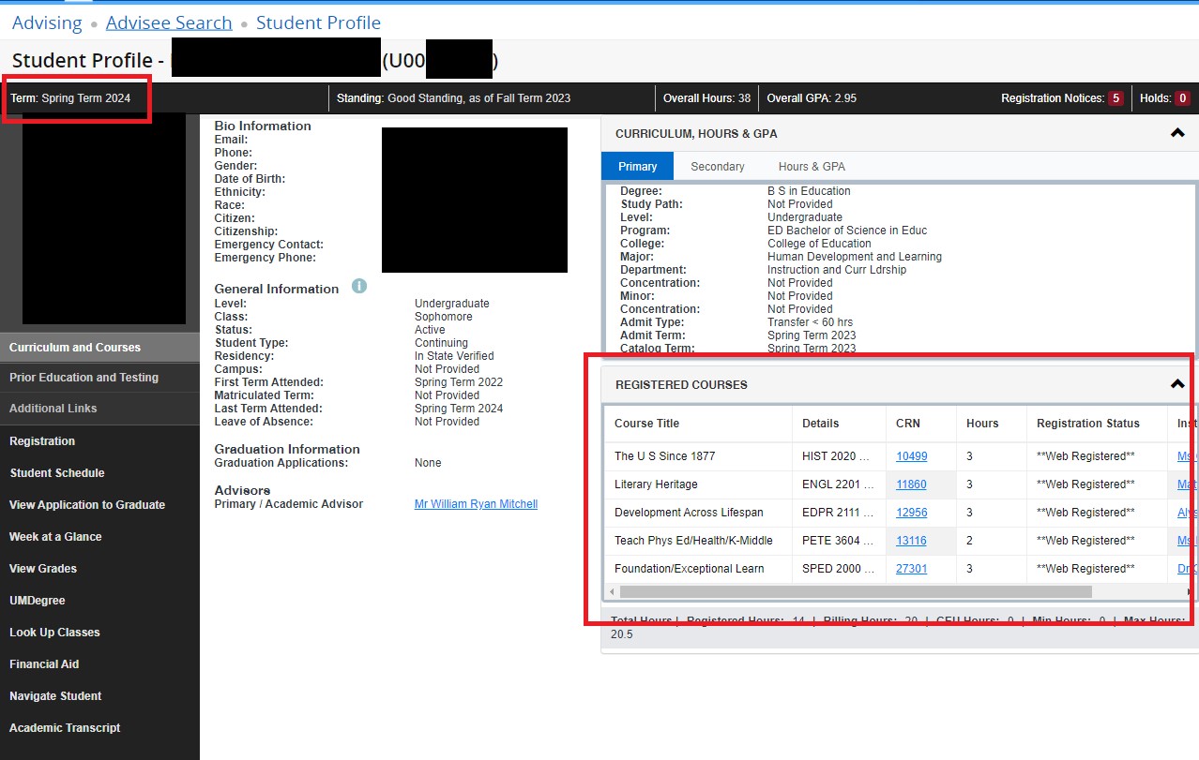Open advisor Mr William Ryan Mitchell's profile
1199x760 pixels.
click(x=475, y=503)
